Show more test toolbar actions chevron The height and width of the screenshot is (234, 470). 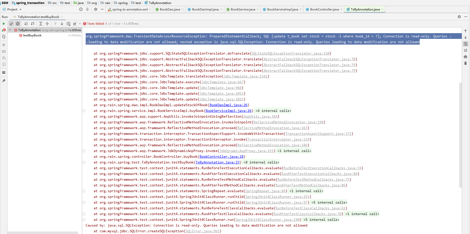click(x=80, y=24)
